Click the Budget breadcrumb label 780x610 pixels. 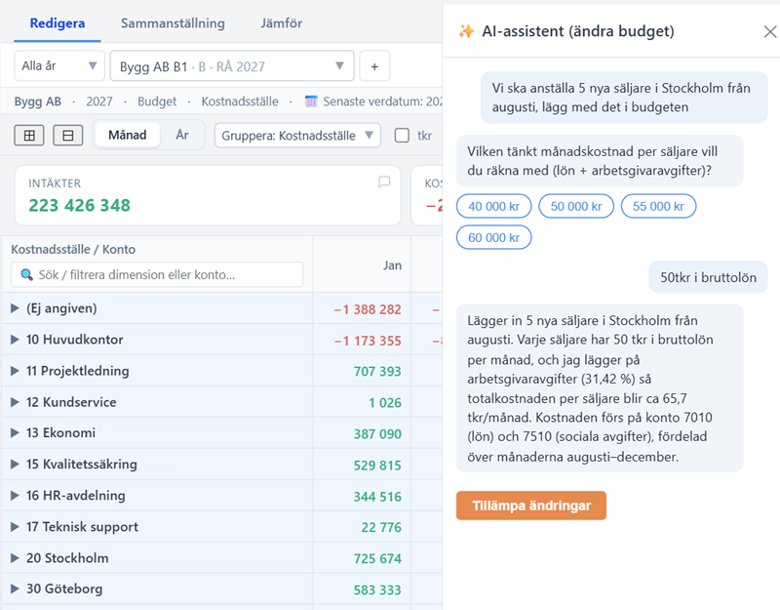pos(157,102)
